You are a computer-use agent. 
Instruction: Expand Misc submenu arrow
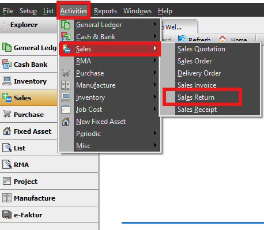click(154, 145)
